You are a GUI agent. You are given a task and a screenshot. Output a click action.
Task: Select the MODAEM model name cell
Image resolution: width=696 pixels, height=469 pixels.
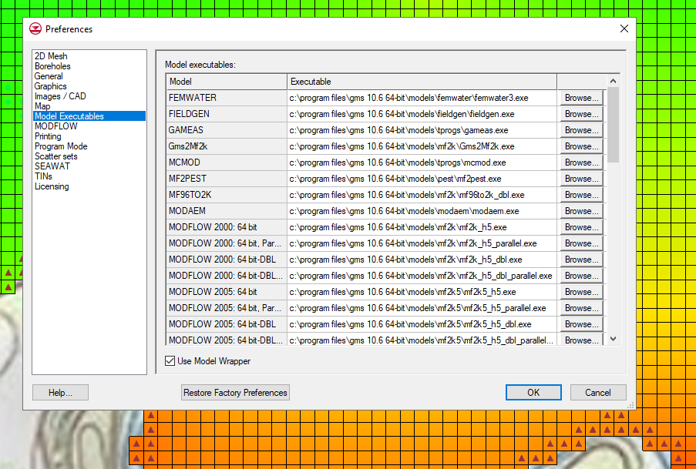click(227, 211)
